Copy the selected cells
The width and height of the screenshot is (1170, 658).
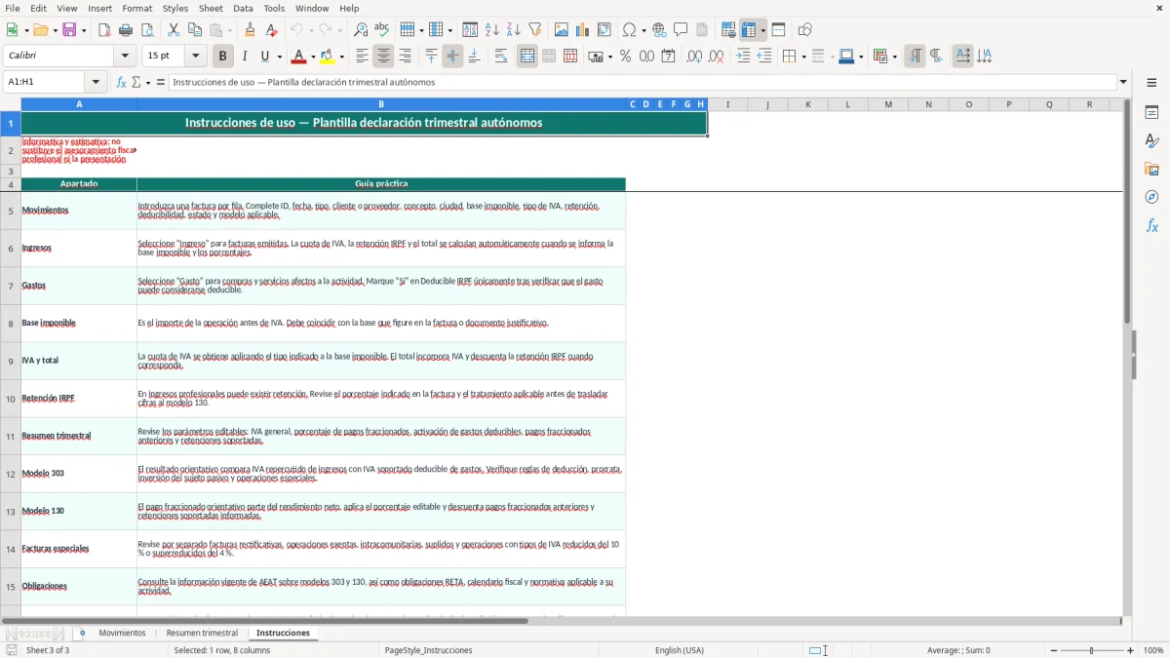(194, 30)
